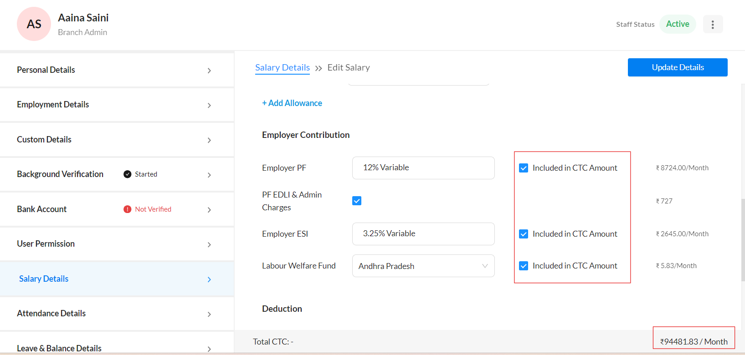Viewport: 745px width, 355px height.
Task: Click the ₹ 2645.00/Month amount
Action: [682, 234]
